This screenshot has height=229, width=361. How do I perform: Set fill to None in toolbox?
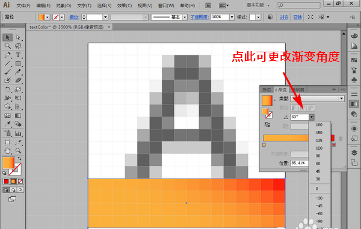tap(20, 182)
